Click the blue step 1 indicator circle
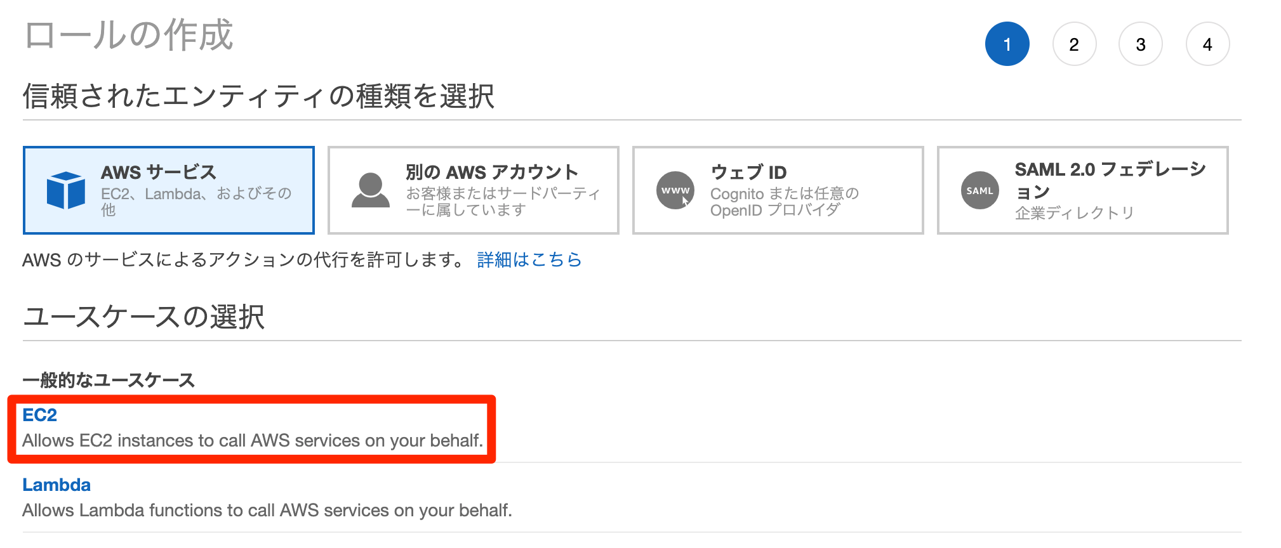Screen dimensions: 1281x548 coord(1007,43)
